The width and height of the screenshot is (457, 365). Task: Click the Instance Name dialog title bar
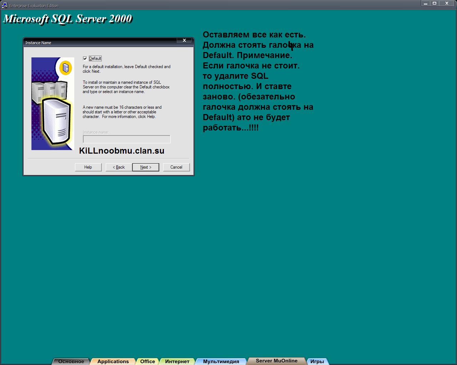pyautogui.click(x=100, y=42)
